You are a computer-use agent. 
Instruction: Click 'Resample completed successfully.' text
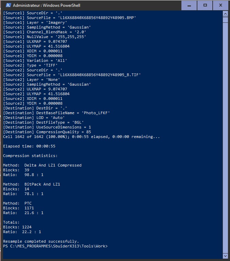pos(41,241)
